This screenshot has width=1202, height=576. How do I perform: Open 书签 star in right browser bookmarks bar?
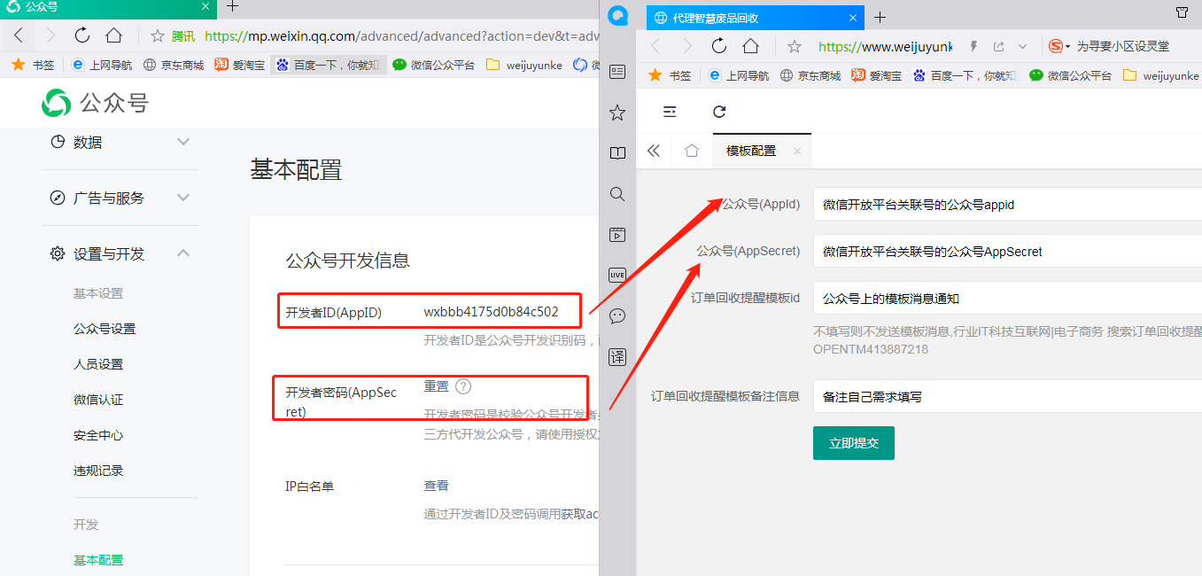670,75
